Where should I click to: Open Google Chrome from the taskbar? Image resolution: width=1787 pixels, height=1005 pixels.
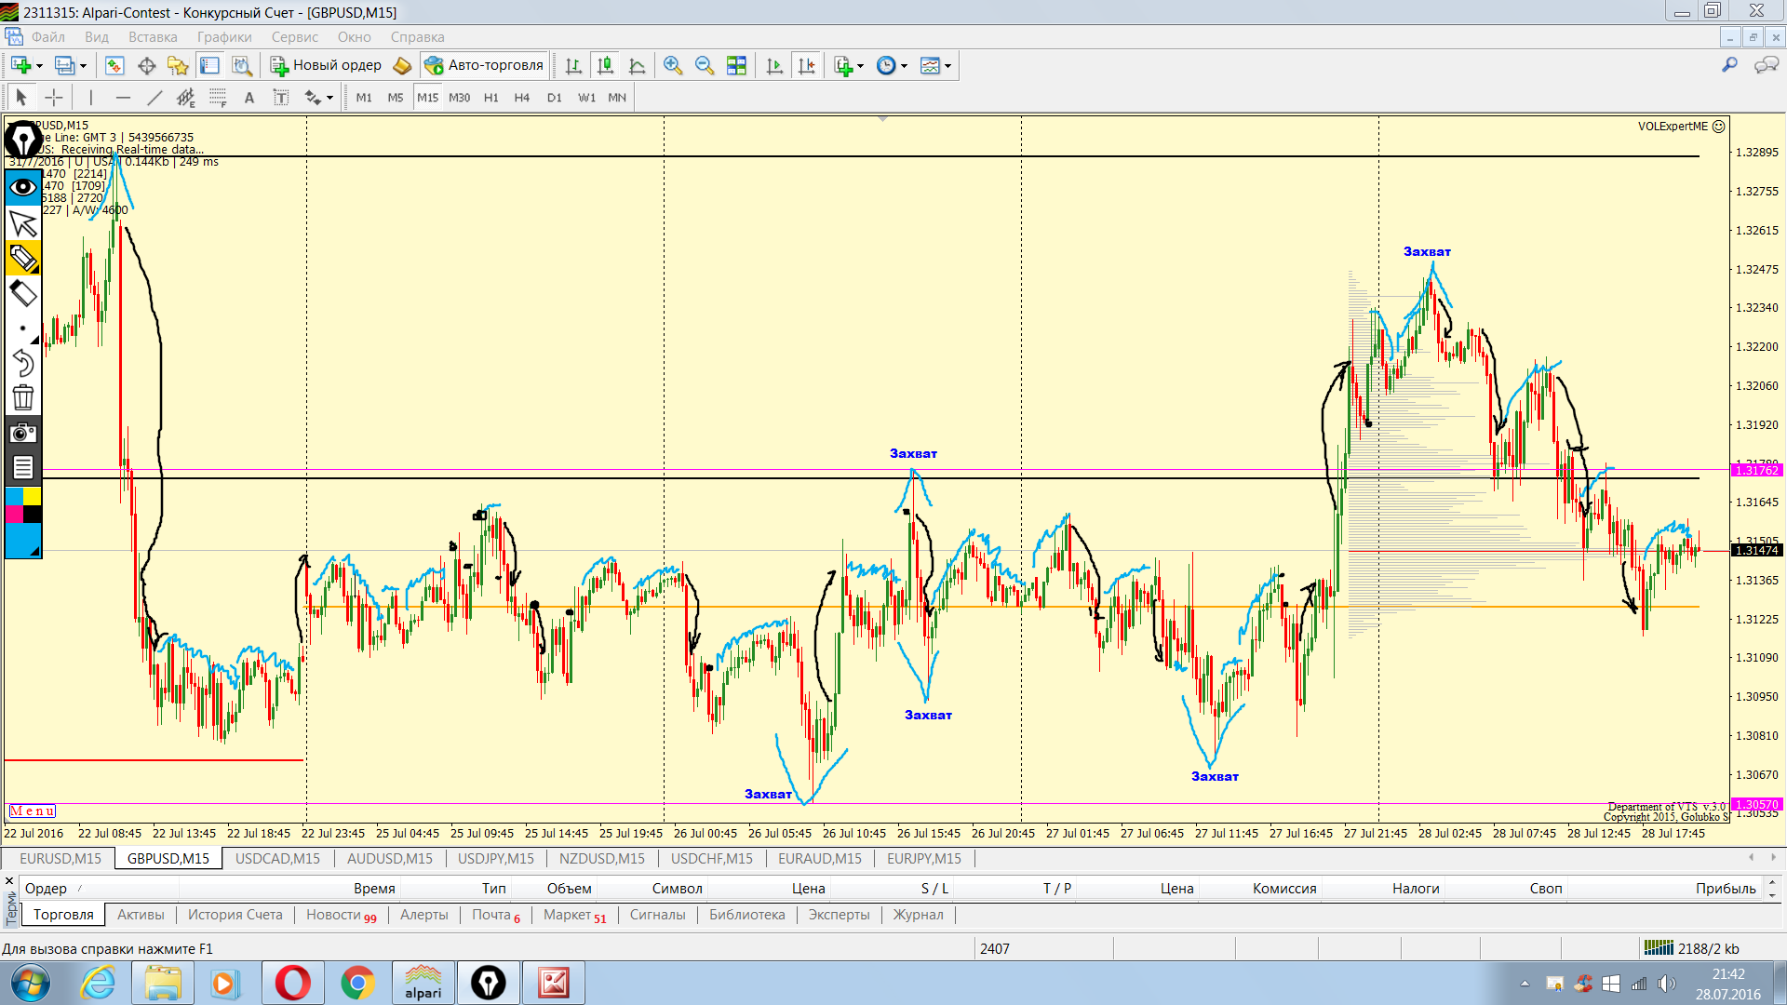coord(357,983)
